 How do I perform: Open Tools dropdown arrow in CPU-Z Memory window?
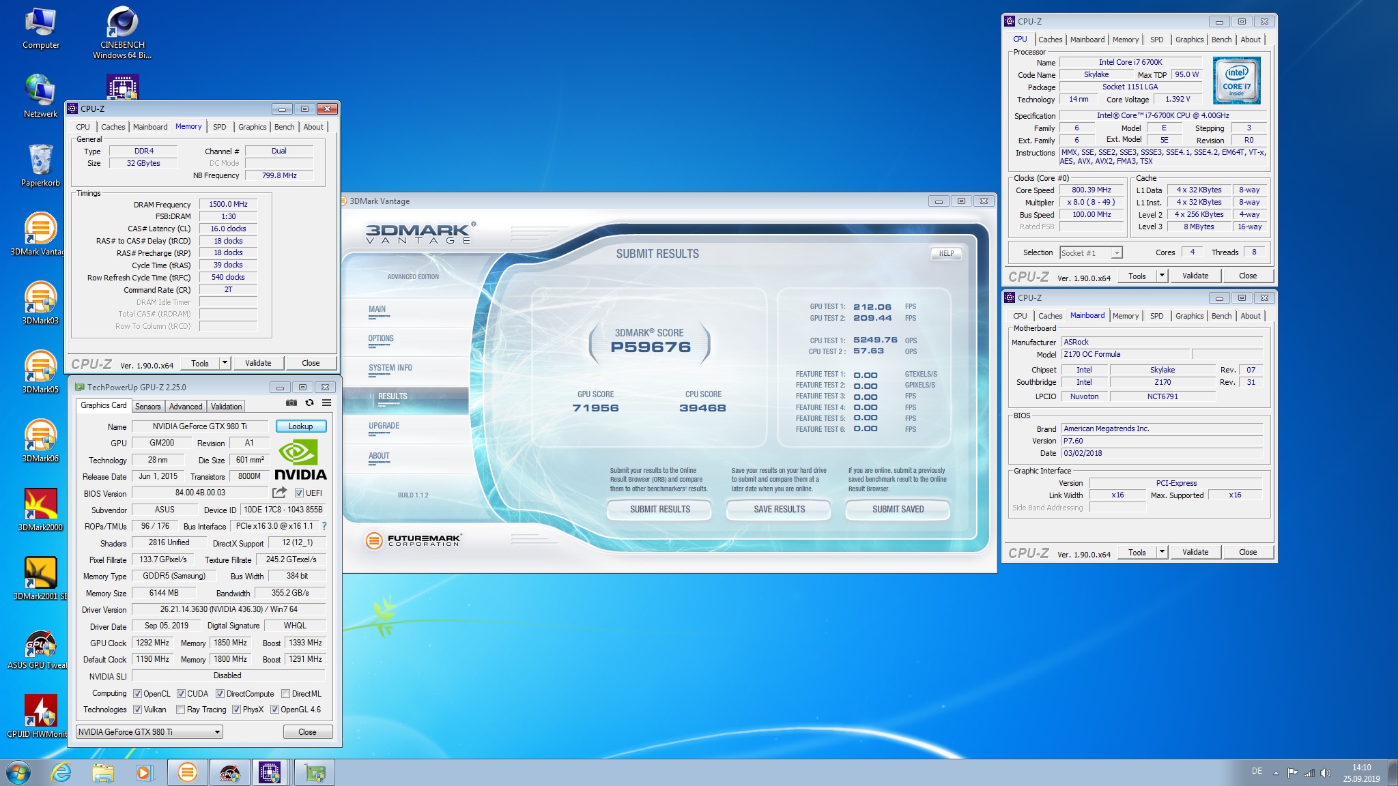coord(225,363)
